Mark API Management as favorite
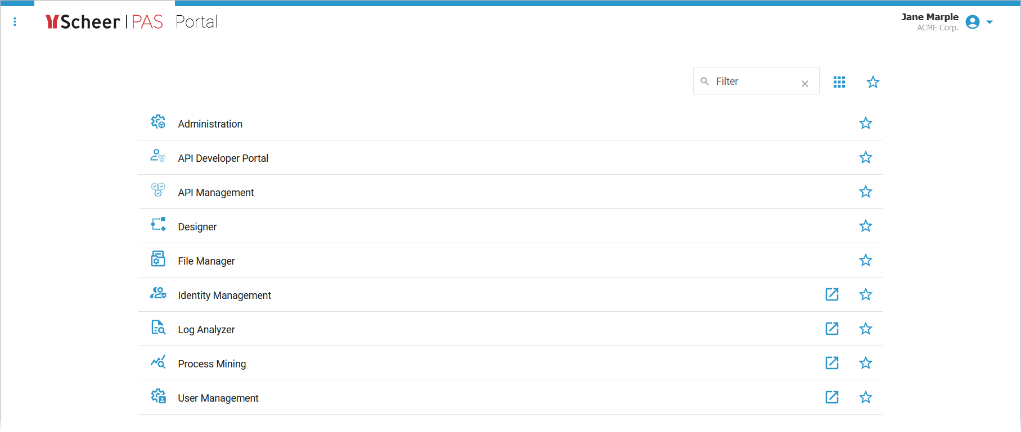 pyautogui.click(x=866, y=192)
